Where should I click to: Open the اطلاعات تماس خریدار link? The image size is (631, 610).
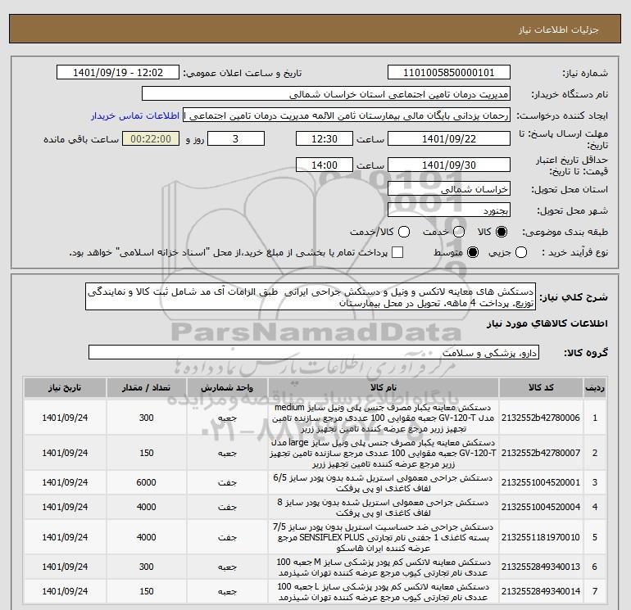tap(135, 115)
